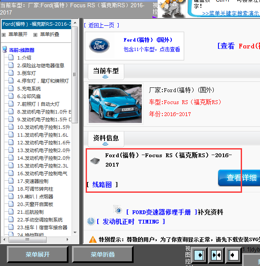Click the icon before FORD变速器修理手册
The width and height of the screenshot is (260, 266).
[x=118, y=210]
